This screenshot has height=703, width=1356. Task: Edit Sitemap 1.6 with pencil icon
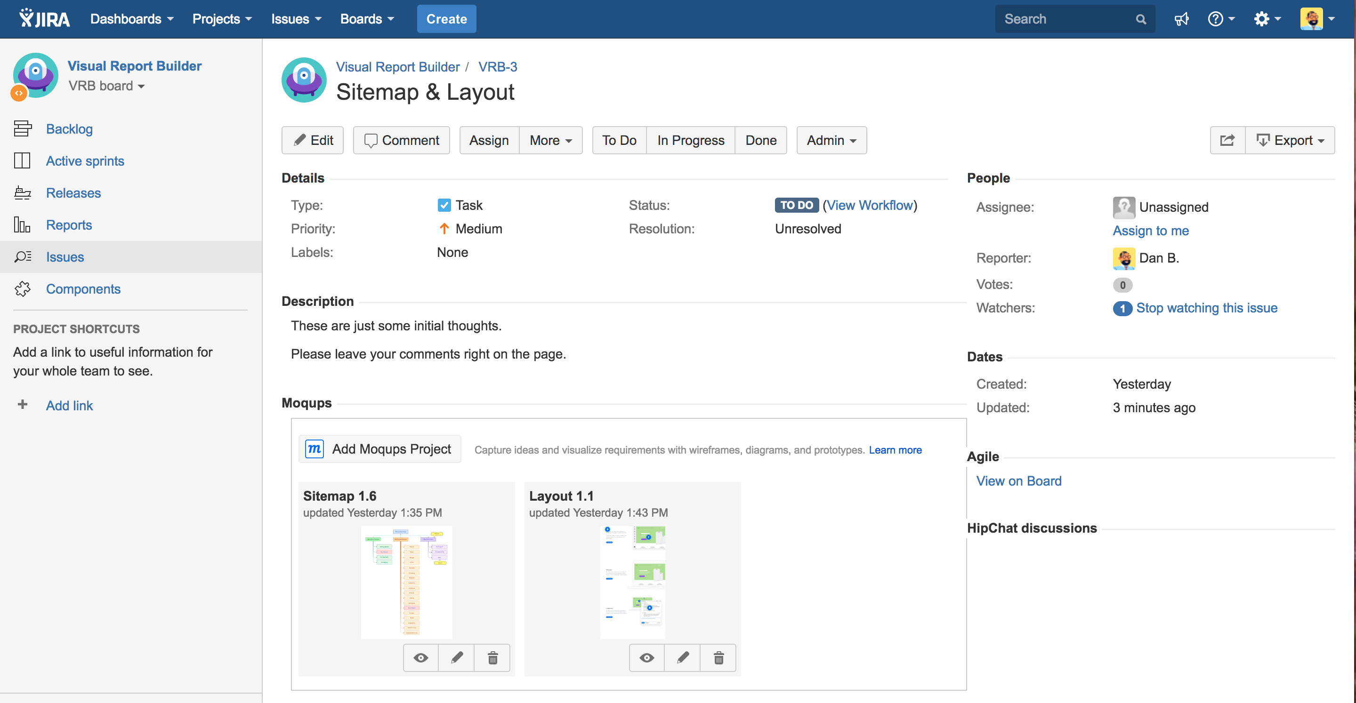click(456, 657)
